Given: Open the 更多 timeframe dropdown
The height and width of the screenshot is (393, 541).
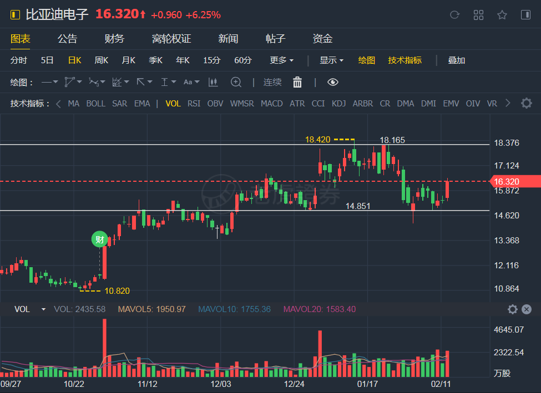Looking at the screenshot, I should tap(281, 60).
